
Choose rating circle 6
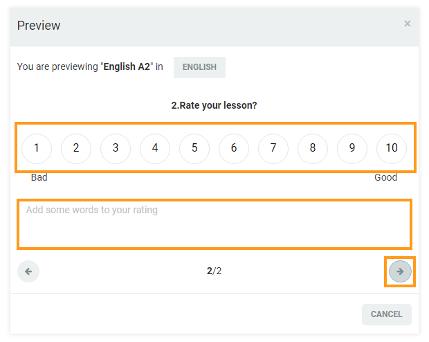coord(234,147)
